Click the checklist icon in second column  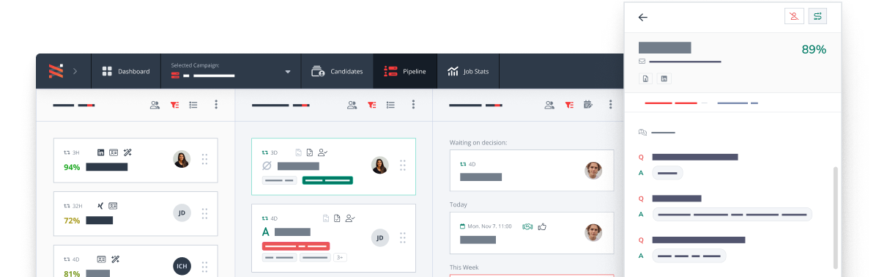coord(391,105)
